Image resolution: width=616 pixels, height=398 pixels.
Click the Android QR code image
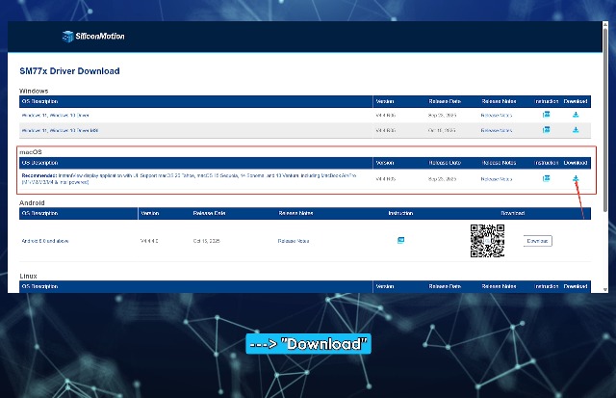coord(487,241)
